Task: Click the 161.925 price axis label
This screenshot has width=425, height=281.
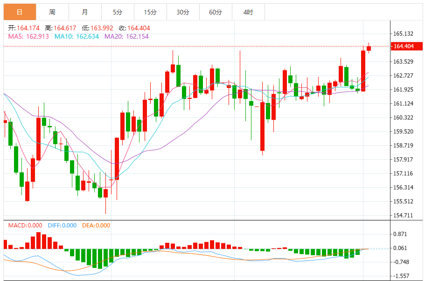Action: [404, 89]
